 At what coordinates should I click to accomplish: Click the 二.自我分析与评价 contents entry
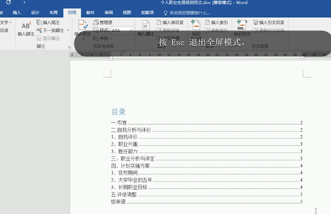point(207,130)
